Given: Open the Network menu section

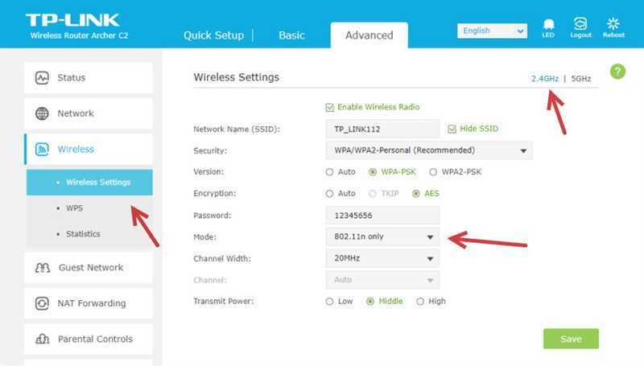Looking at the screenshot, I should pyautogui.click(x=89, y=113).
